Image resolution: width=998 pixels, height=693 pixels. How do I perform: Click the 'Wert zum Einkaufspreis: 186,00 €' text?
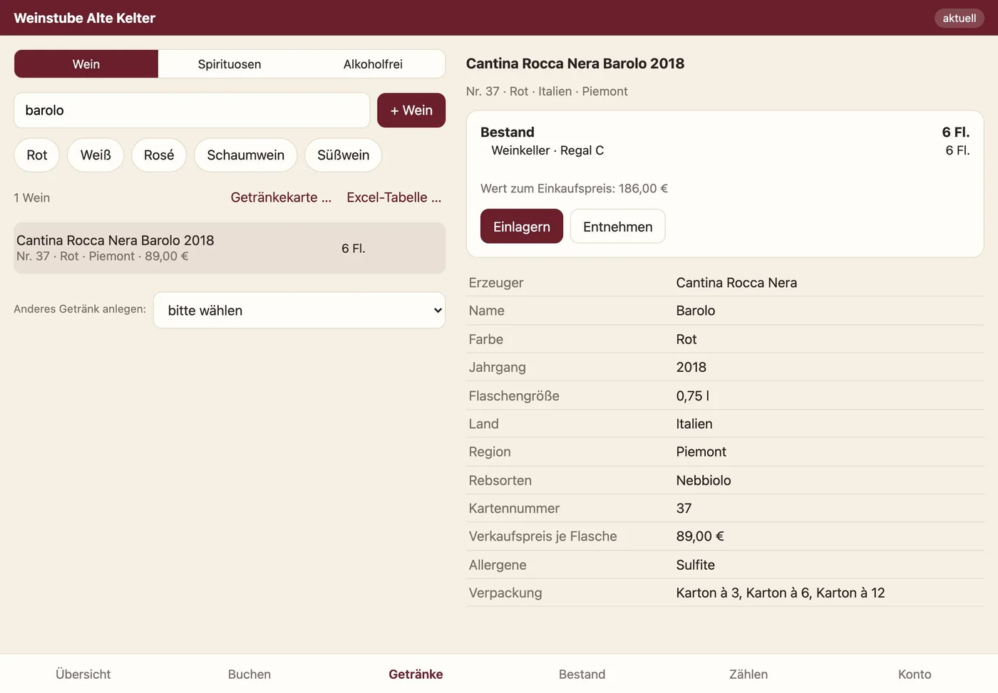pos(574,189)
